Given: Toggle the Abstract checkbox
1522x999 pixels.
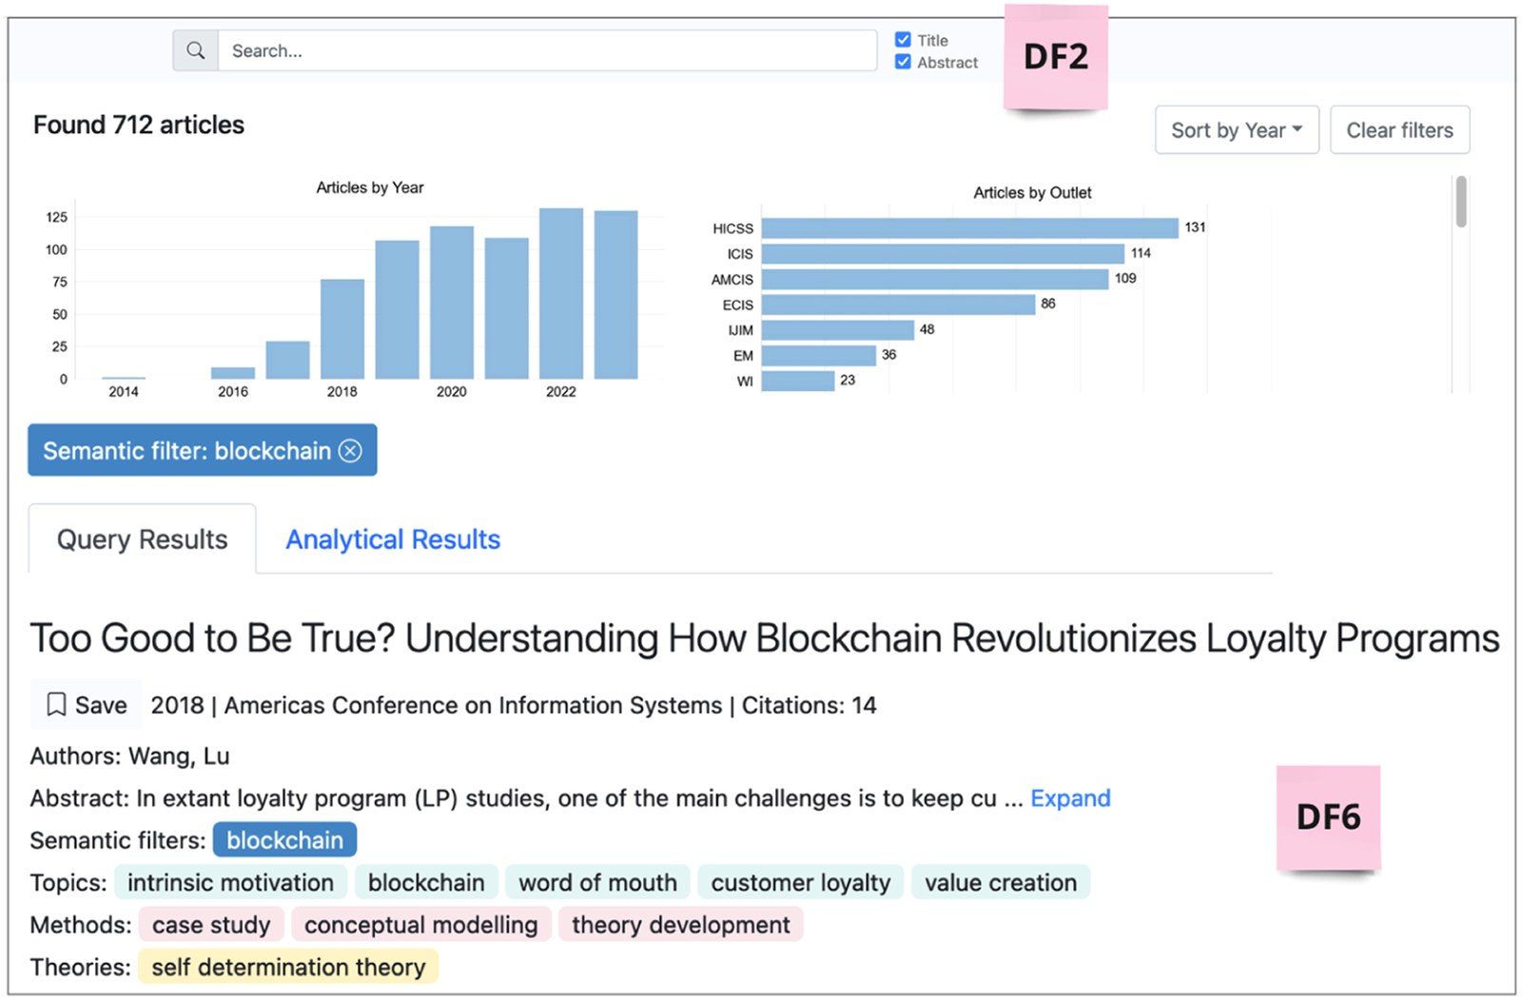Looking at the screenshot, I should (x=903, y=62).
